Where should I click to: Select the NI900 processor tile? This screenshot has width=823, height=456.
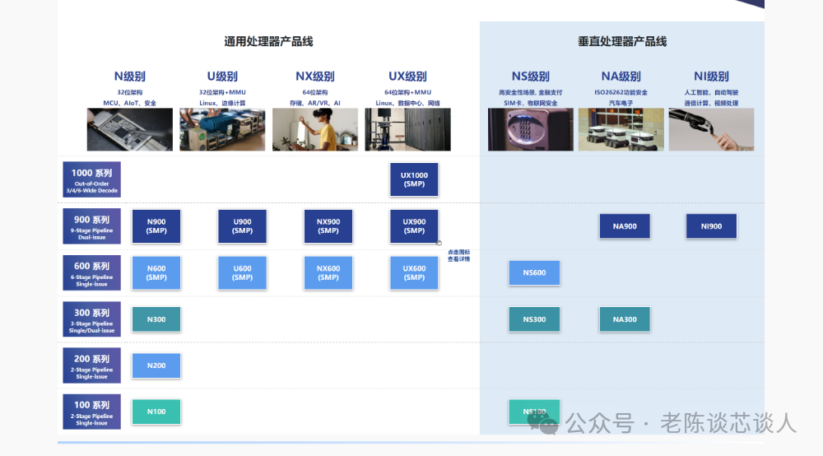point(711,226)
